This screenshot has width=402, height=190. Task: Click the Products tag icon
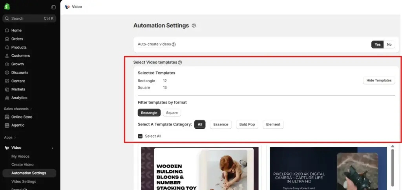click(7, 47)
